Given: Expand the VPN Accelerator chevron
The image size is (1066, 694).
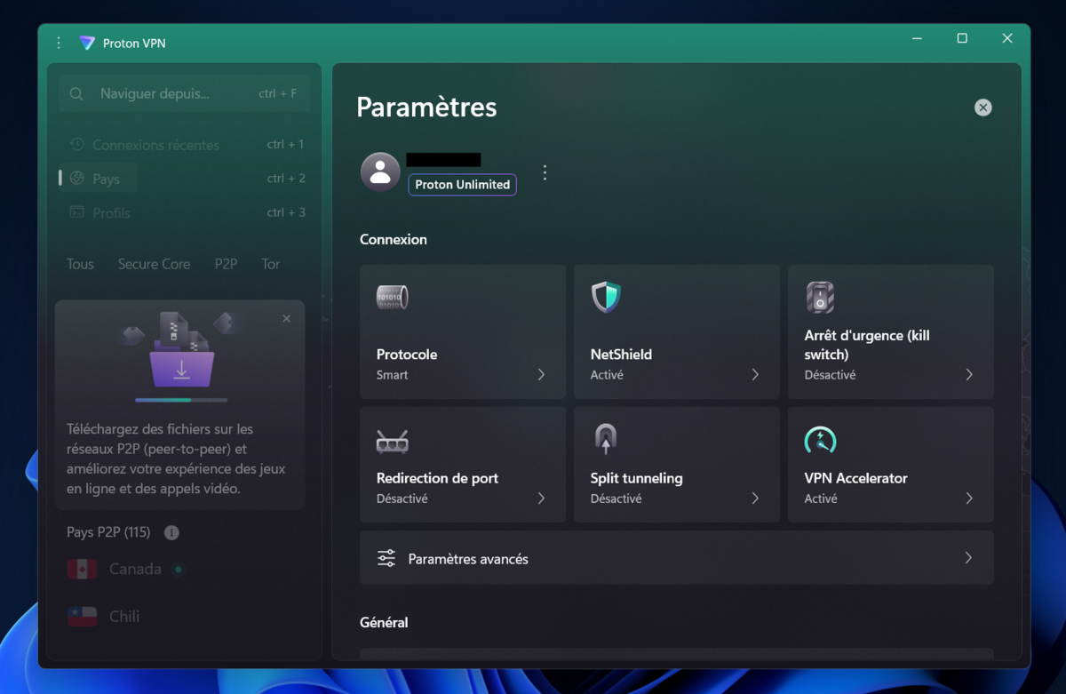Looking at the screenshot, I should 969,499.
